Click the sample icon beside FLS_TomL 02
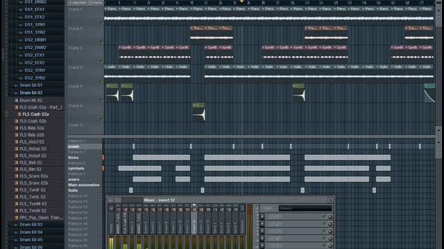The width and height of the screenshot is (444, 249). (x=16, y=196)
